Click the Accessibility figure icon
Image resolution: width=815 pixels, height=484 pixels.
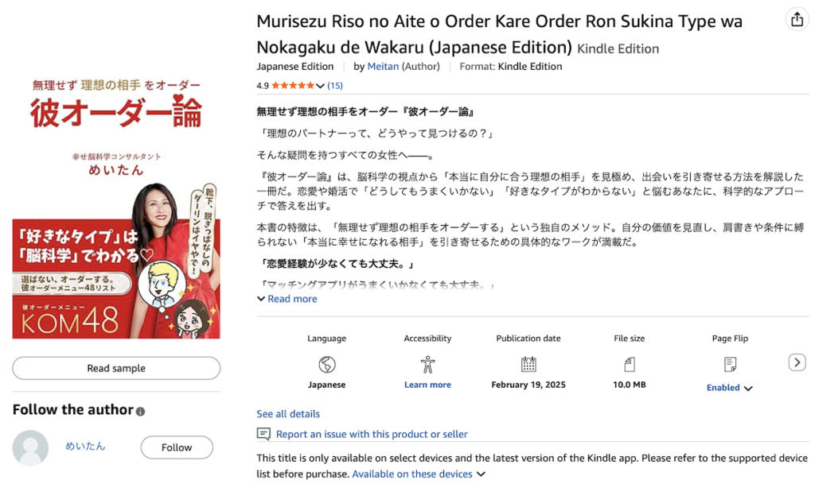coord(427,364)
